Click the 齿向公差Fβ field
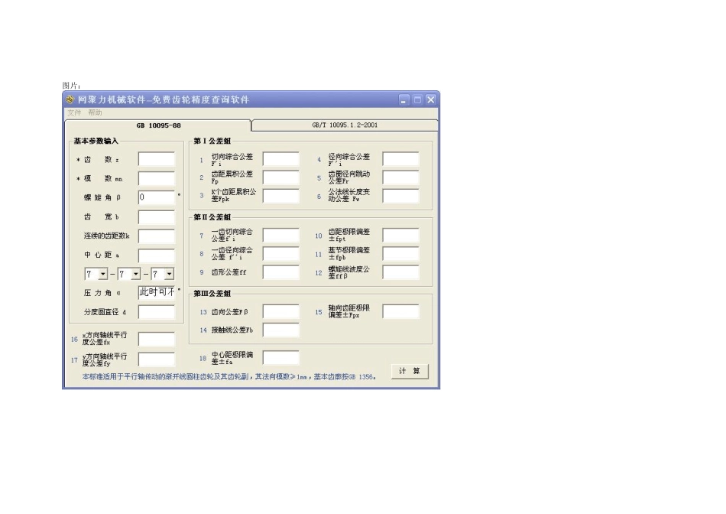Image resolution: width=726 pixels, height=514 pixels. (281, 311)
